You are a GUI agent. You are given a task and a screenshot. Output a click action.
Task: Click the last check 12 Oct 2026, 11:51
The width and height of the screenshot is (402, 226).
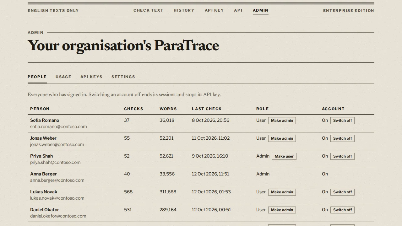point(211,174)
